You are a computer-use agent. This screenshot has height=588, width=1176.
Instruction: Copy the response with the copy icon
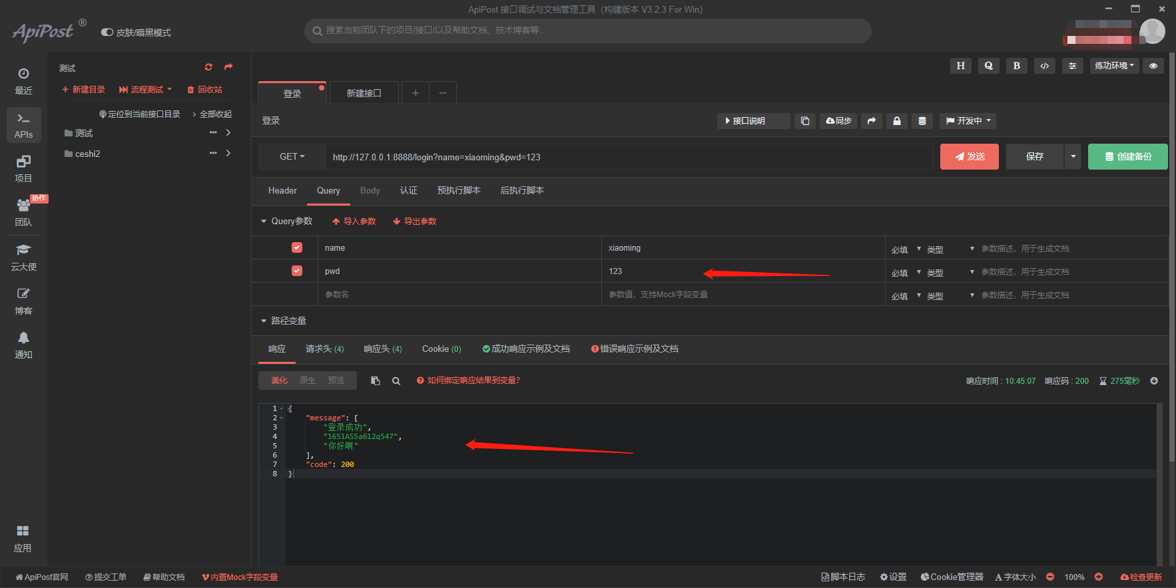click(x=376, y=380)
